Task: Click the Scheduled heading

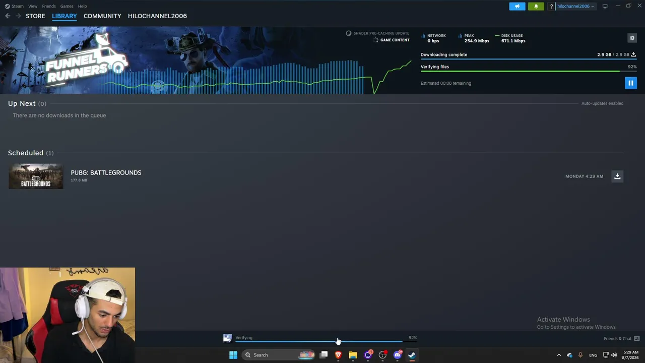Action: tap(26, 153)
